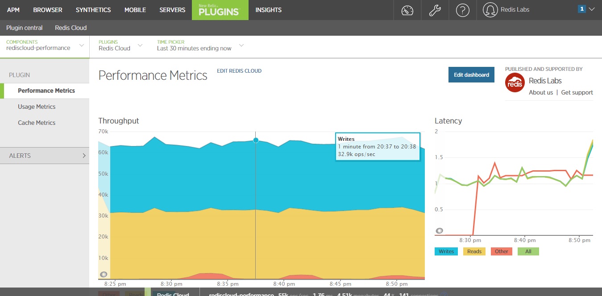Image resolution: width=602 pixels, height=296 pixels.
Task: Open the About us link
Action: [x=541, y=92]
